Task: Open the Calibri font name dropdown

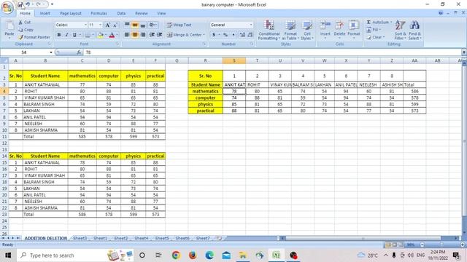Action: tap(85, 25)
